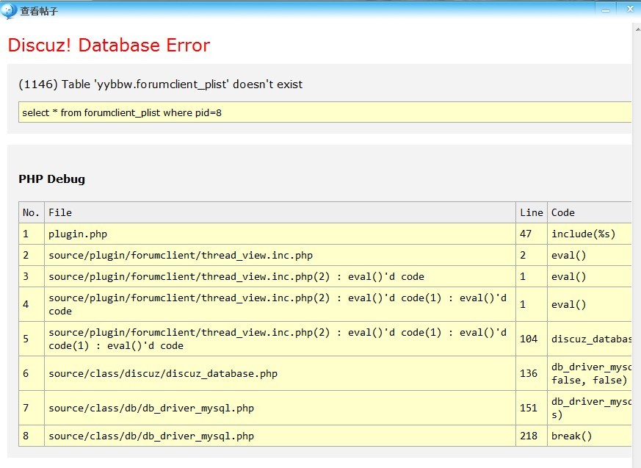Click line number 151 cell
The height and width of the screenshot is (468, 641).
click(x=532, y=408)
